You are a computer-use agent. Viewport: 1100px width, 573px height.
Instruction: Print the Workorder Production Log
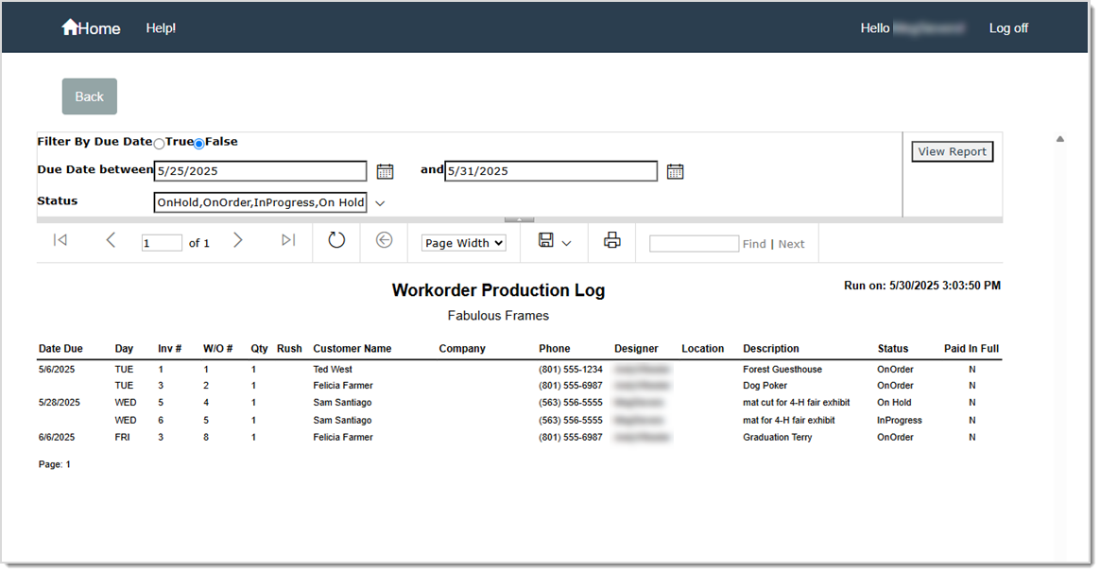611,241
